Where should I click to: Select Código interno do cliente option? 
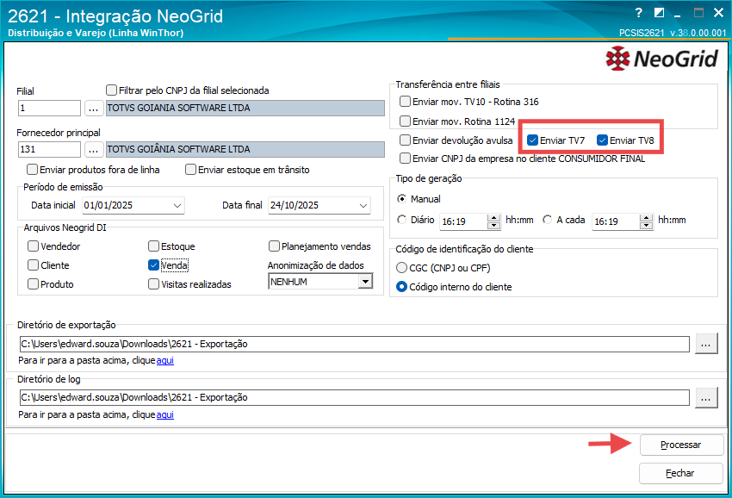[x=401, y=286]
